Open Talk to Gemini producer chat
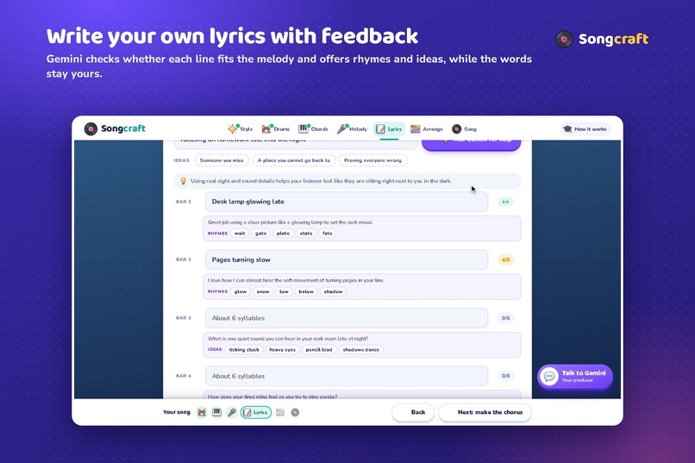The image size is (695, 463). [575, 376]
